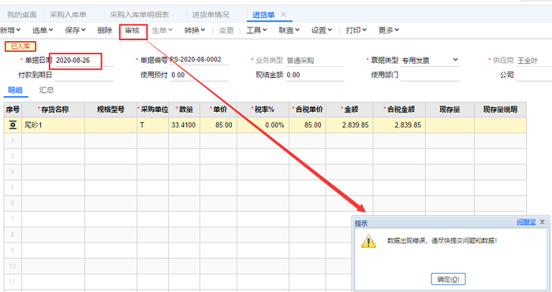Click the 使用部门 input field
The width and height of the screenshot is (552, 292).
click(x=430, y=76)
